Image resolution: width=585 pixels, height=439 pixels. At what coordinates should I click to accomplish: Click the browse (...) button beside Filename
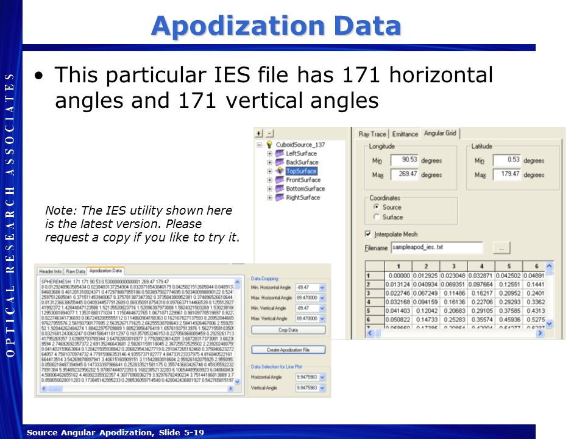(x=502, y=248)
